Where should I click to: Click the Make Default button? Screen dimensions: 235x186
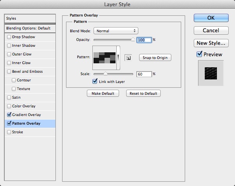pyautogui.click(x=103, y=93)
